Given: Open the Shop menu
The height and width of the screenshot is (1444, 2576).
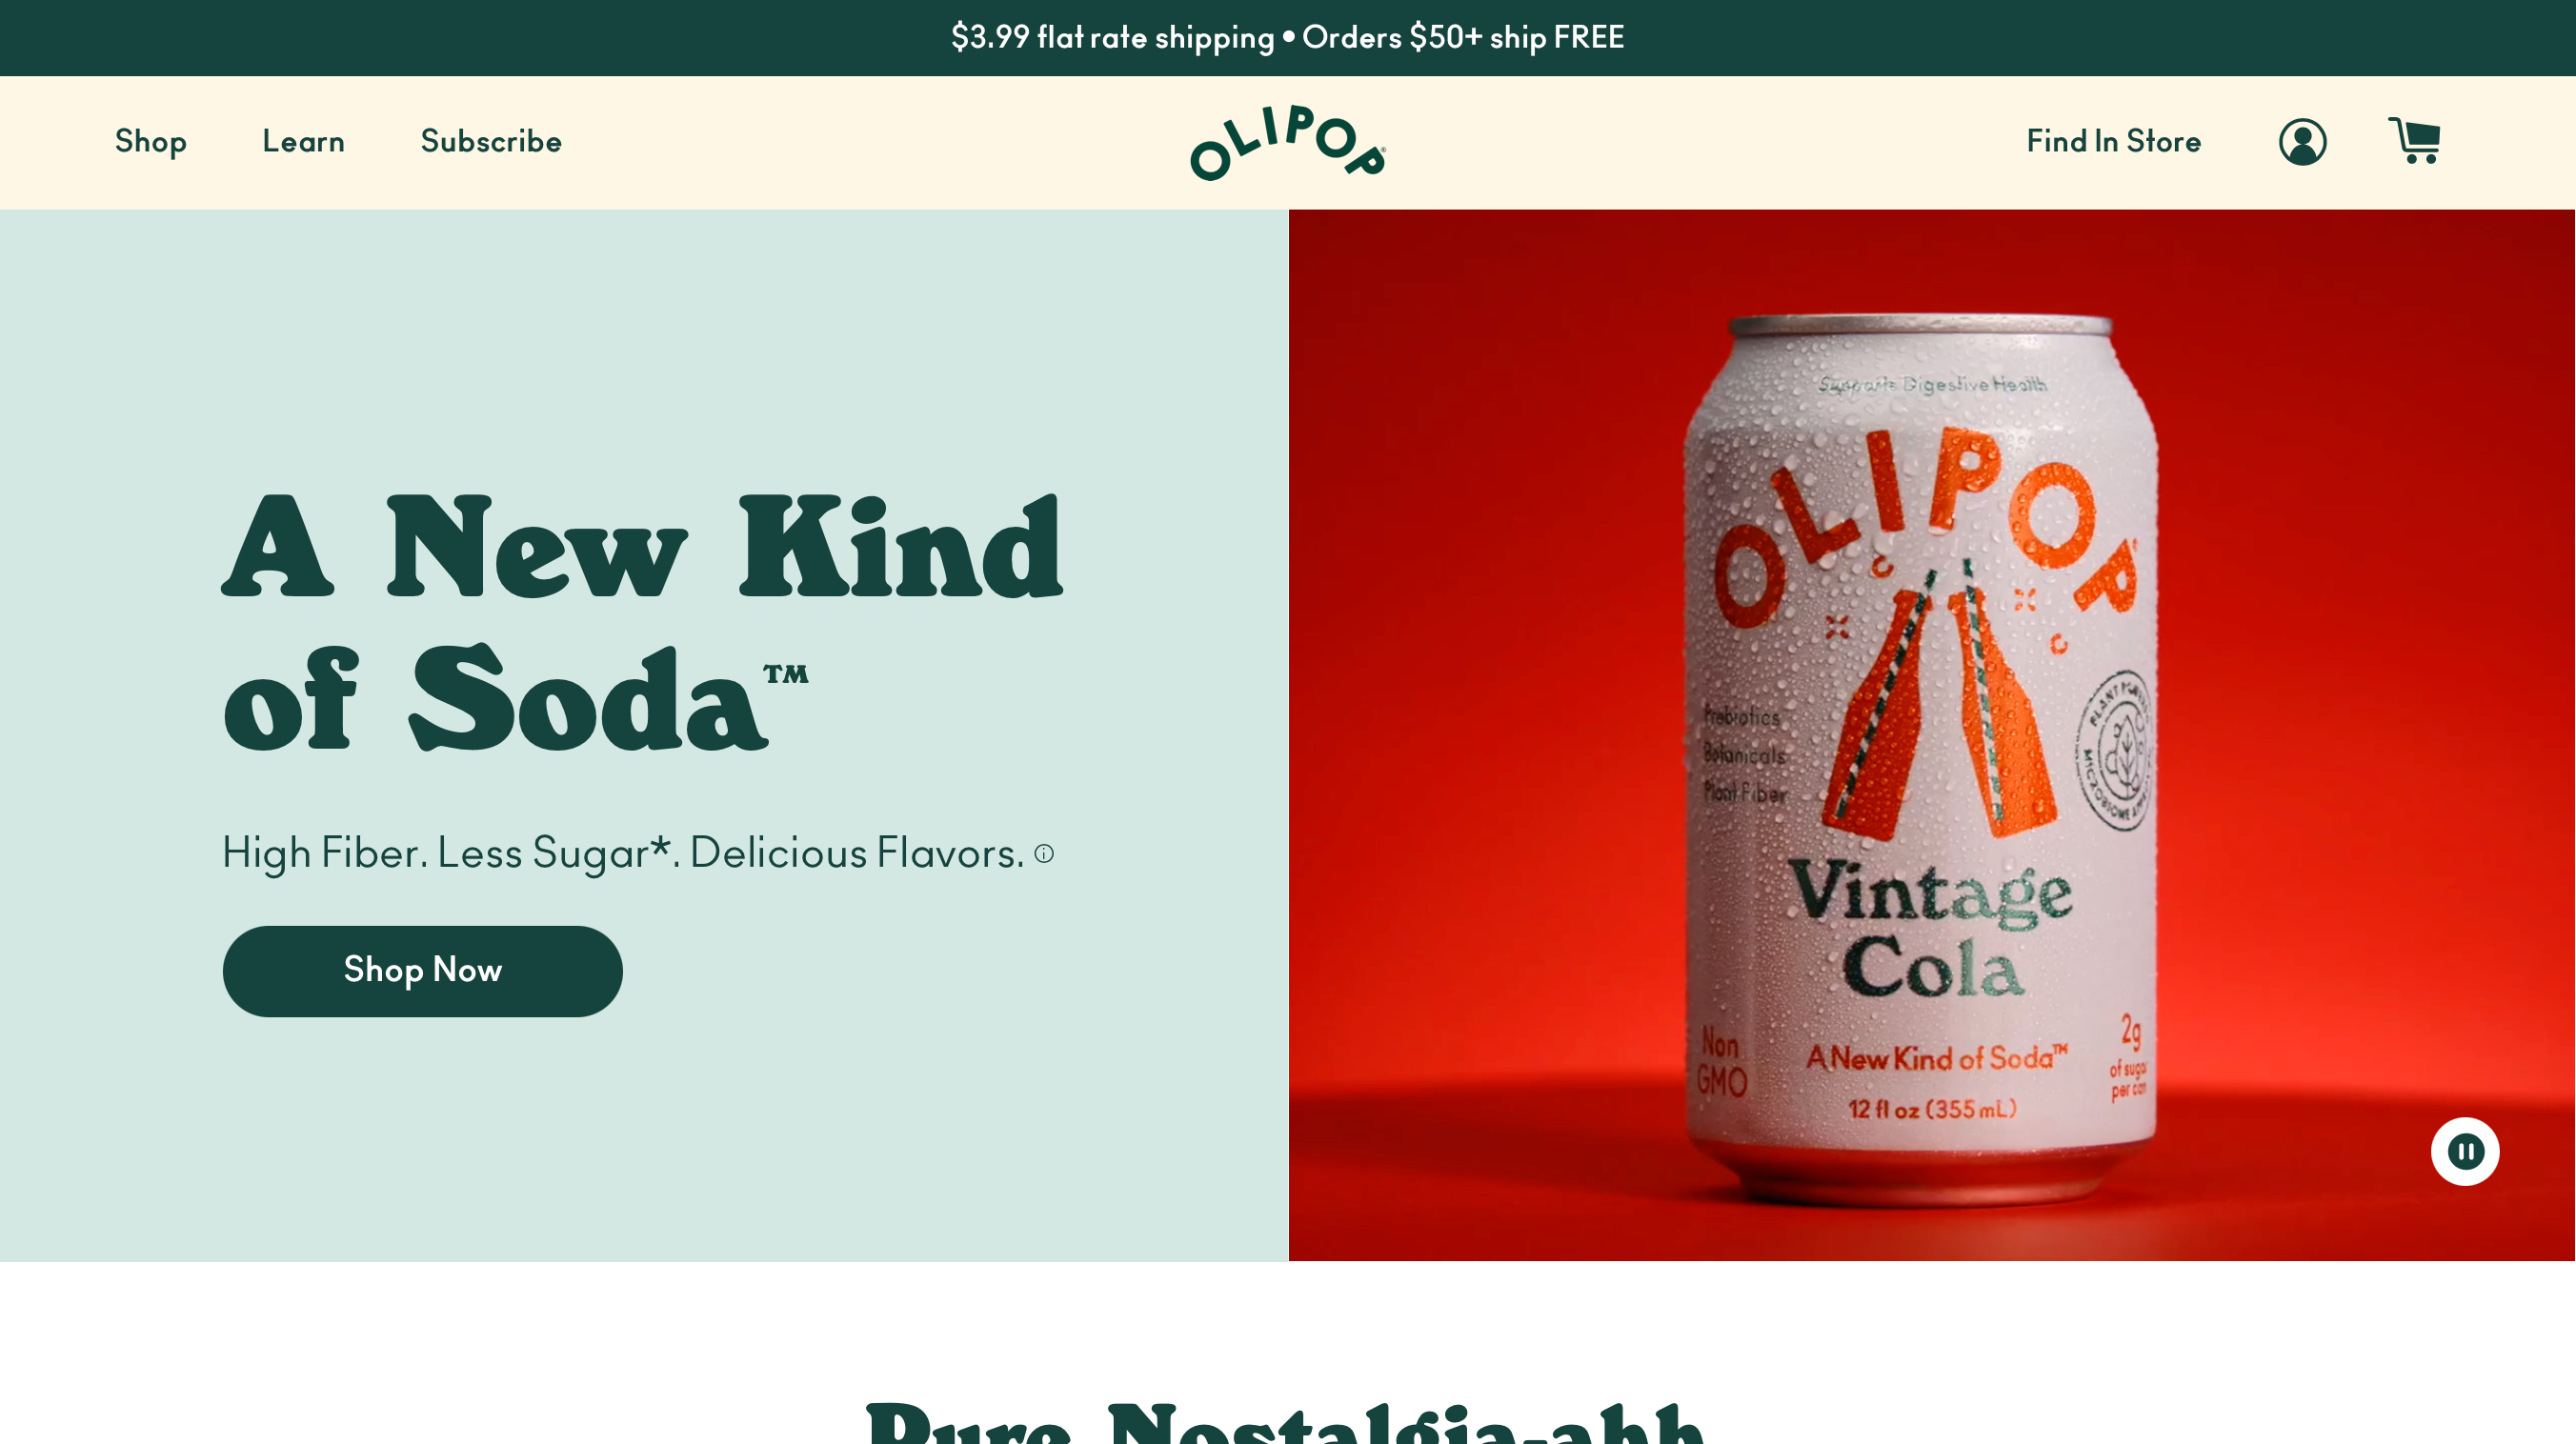Looking at the screenshot, I should click(151, 142).
